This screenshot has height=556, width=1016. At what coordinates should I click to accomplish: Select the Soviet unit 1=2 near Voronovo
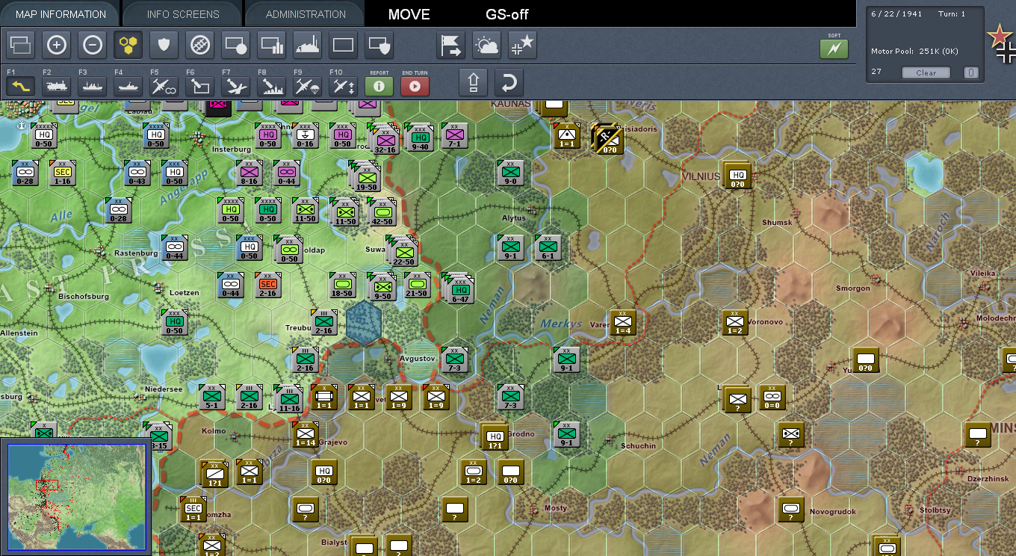click(x=735, y=323)
